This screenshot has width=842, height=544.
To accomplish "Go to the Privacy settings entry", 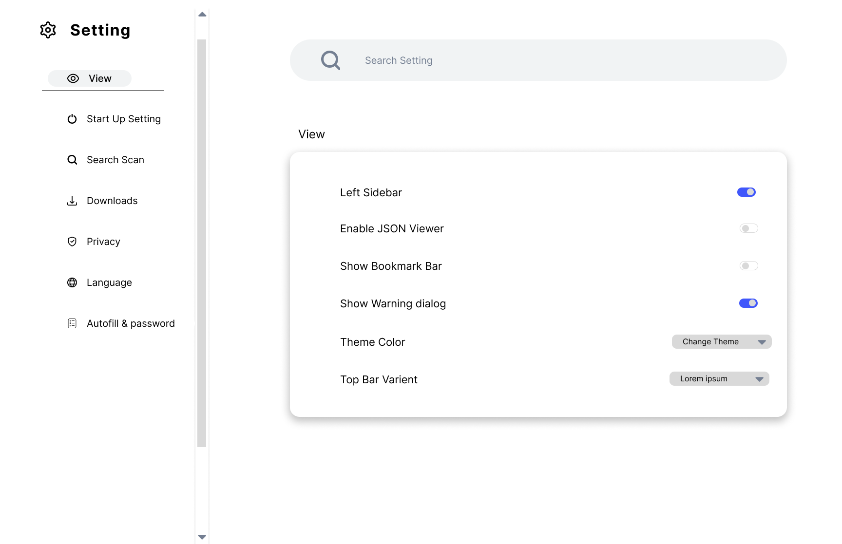I will 103,242.
